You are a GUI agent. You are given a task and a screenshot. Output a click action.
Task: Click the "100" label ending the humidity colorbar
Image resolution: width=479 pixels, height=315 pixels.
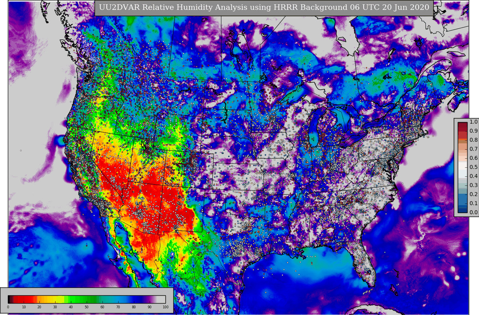click(165, 307)
